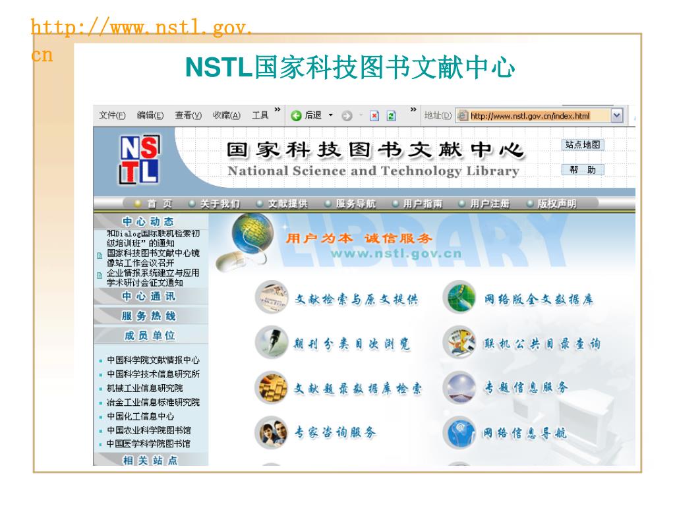Open the 工具 menu

pos(260,115)
